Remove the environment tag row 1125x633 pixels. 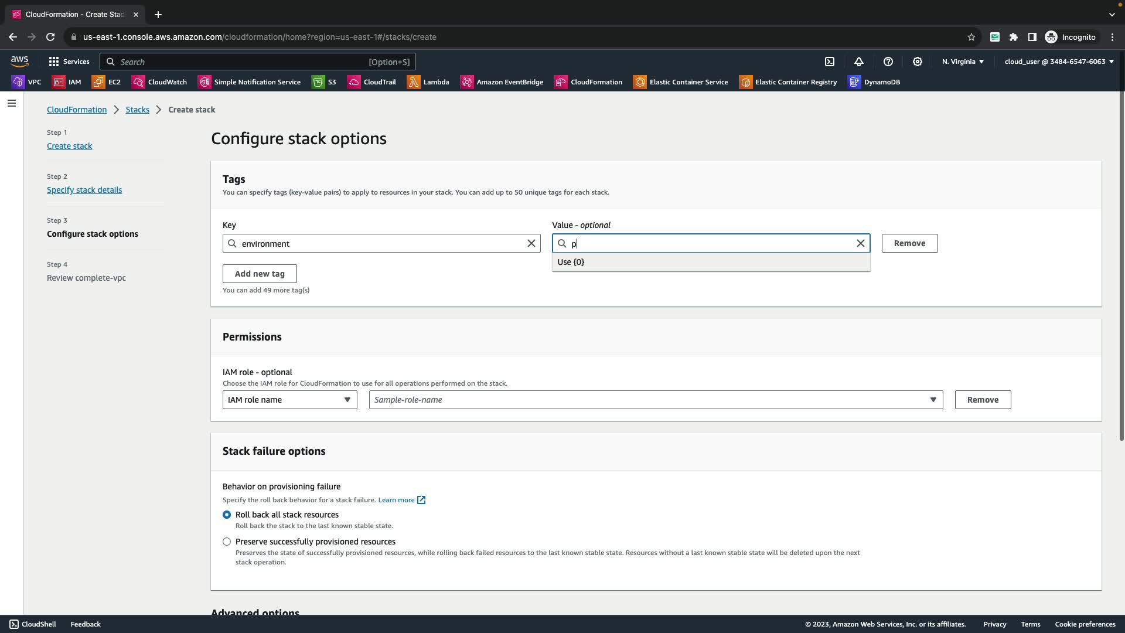[x=909, y=243]
